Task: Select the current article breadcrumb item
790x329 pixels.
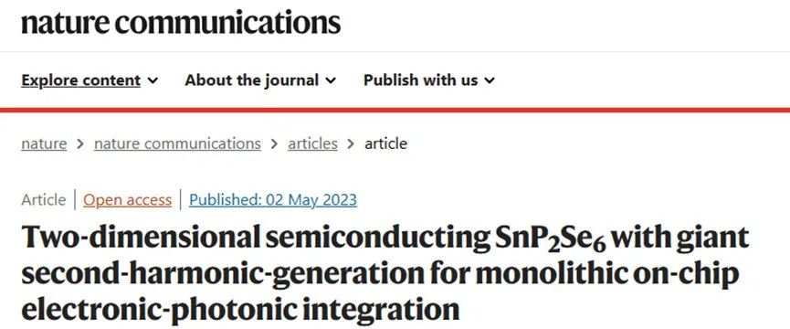Action: [x=385, y=143]
